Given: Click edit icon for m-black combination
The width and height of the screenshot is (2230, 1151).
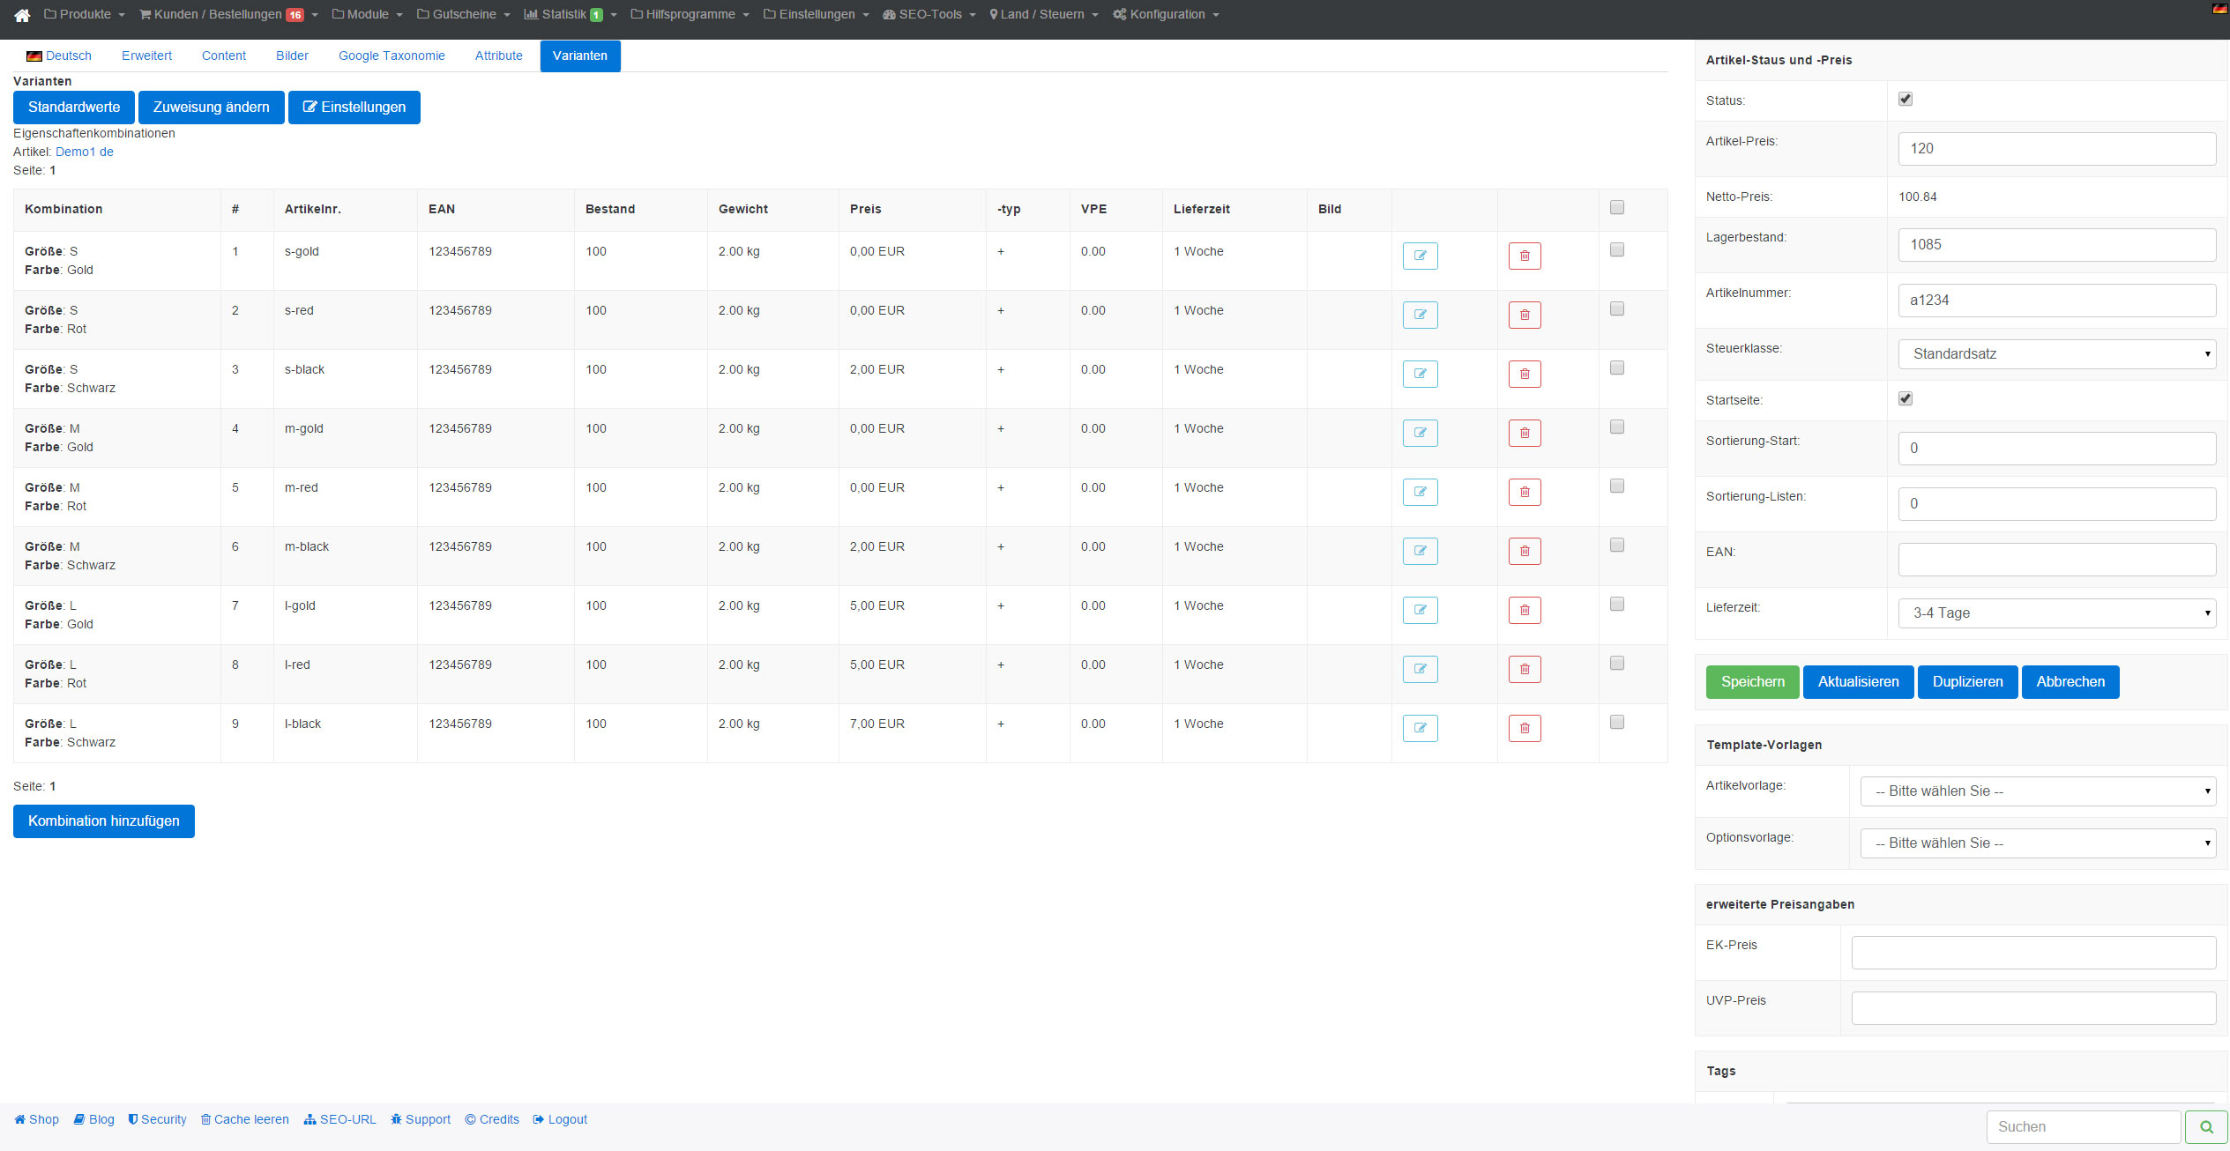Looking at the screenshot, I should click(x=1420, y=551).
